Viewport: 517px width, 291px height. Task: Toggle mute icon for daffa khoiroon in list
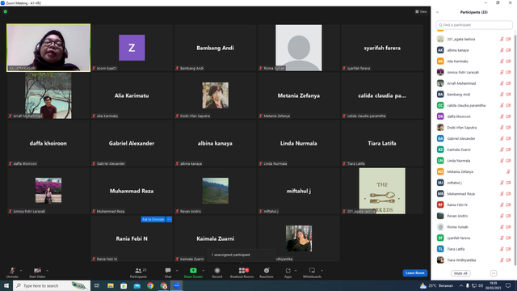[x=502, y=116]
